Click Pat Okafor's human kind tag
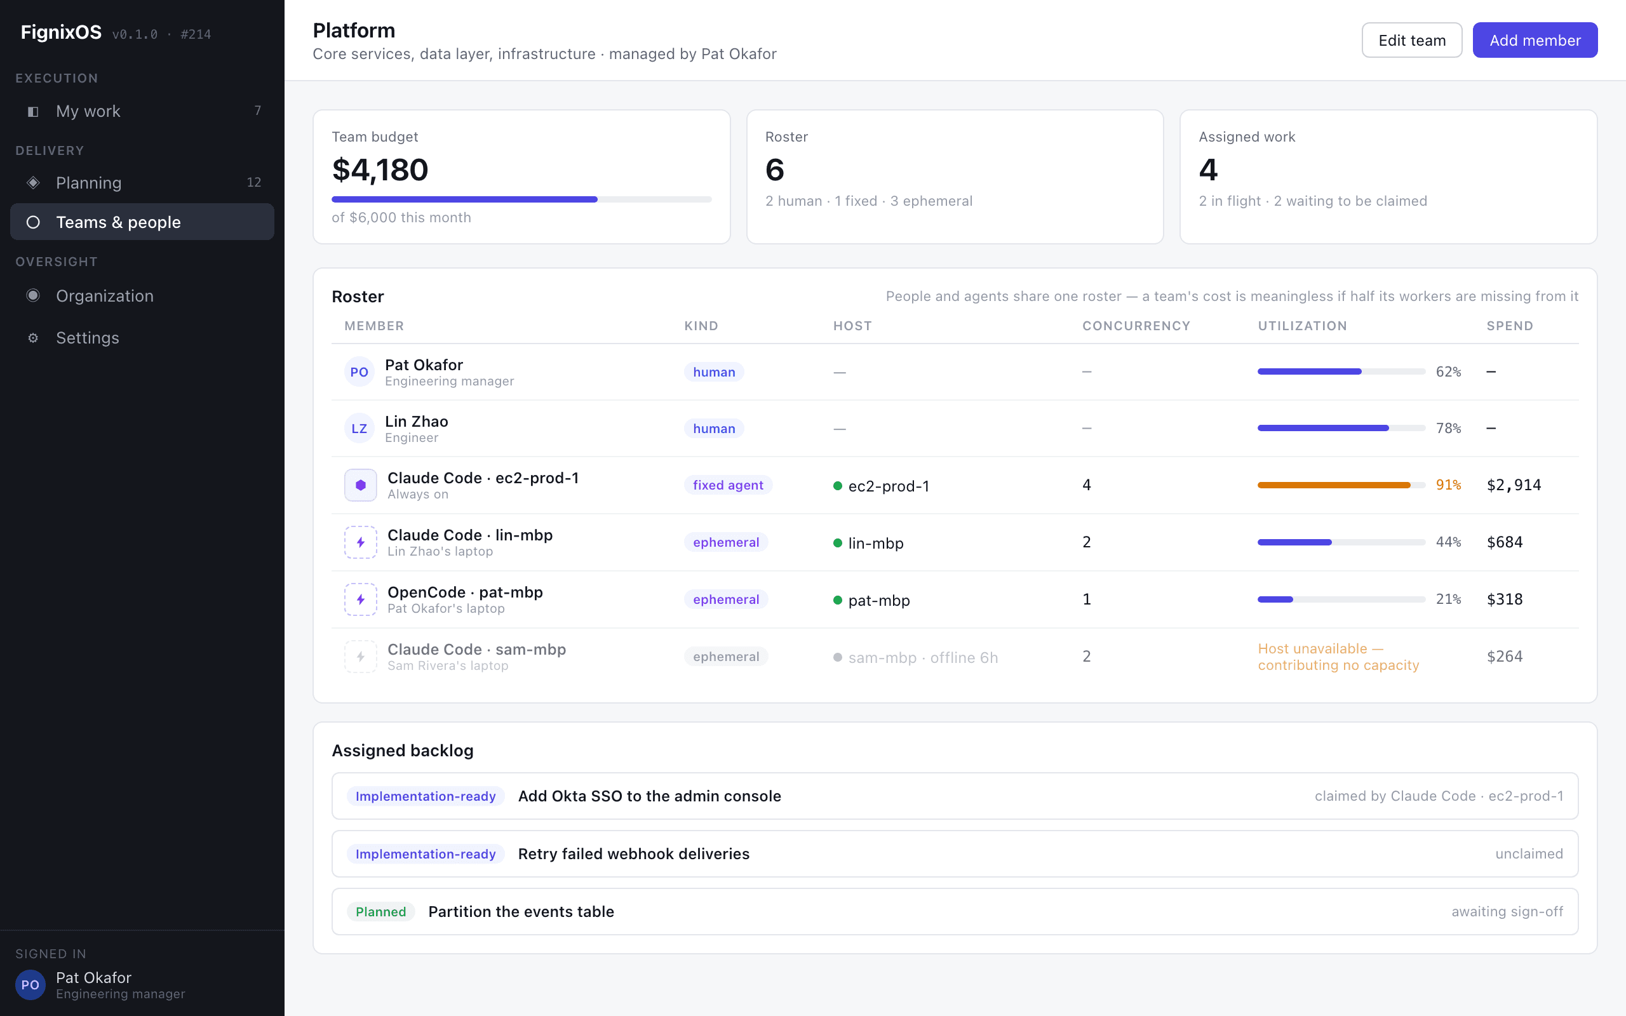 coord(713,372)
